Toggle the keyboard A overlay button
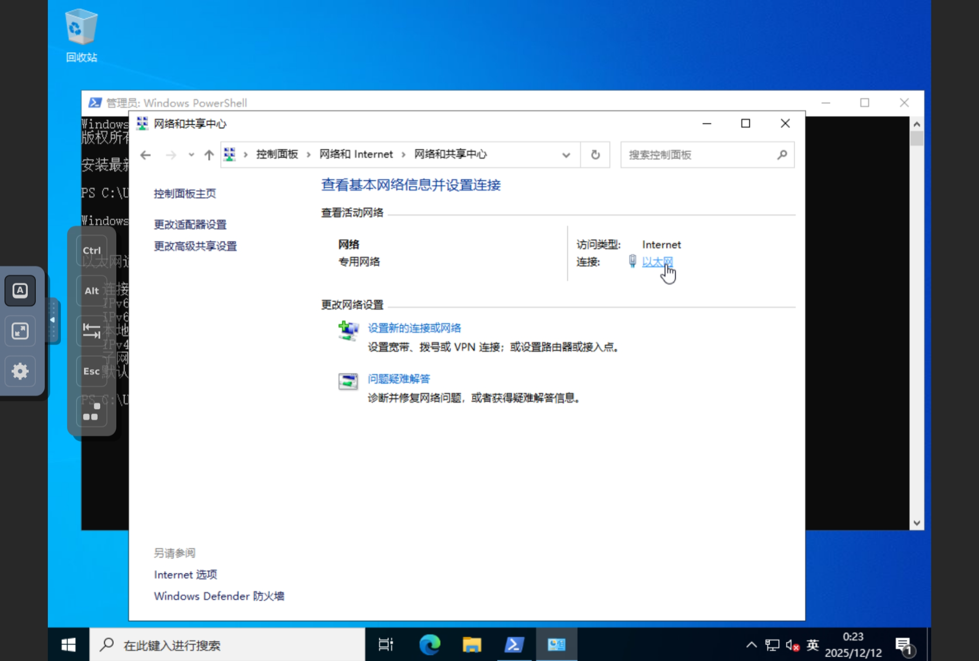This screenshot has width=979, height=661. pos(20,290)
